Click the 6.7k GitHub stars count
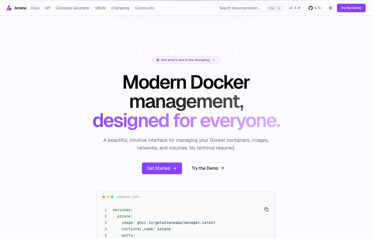Screen dimensions: 372x239 (x=318, y=8)
